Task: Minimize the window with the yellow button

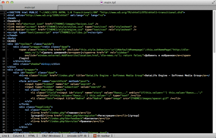Action: pyautogui.click(x=8, y=3)
